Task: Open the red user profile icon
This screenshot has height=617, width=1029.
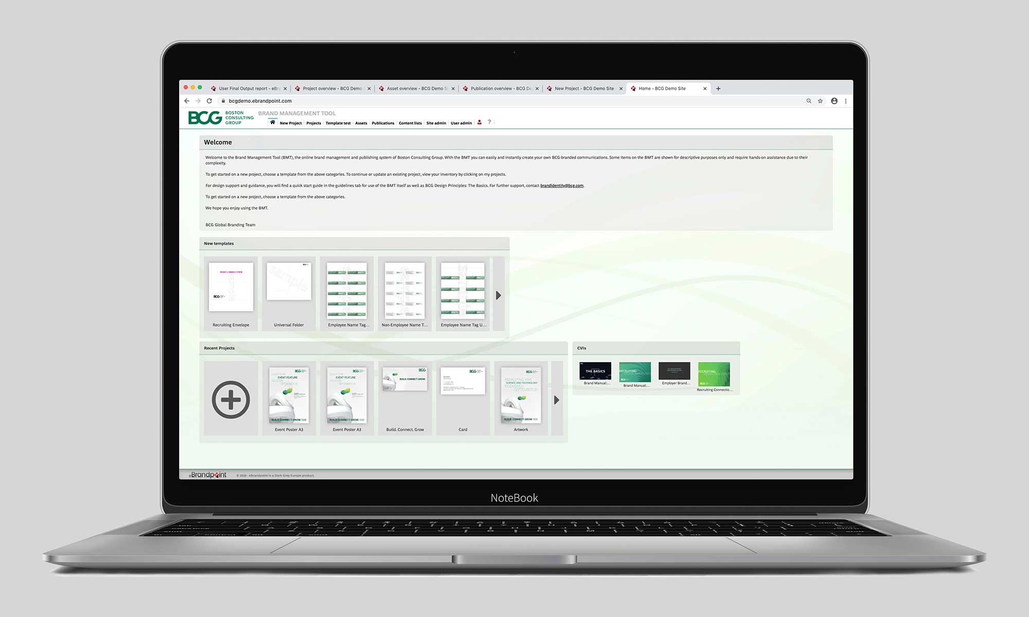Action: pyautogui.click(x=480, y=122)
